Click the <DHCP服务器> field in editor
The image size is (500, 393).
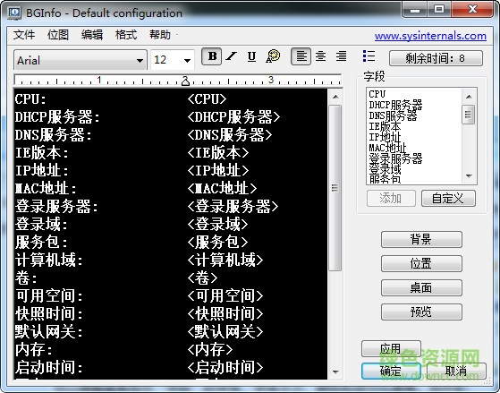pyautogui.click(x=233, y=117)
